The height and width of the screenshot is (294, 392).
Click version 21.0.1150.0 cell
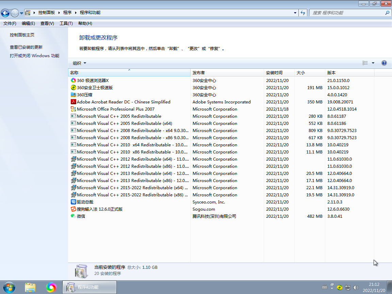pyautogui.click(x=338, y=81)
